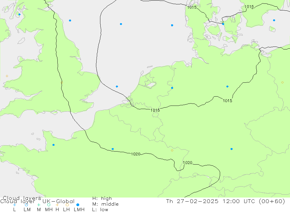Viewport: 290px width, 212px height.
Task: Select blue marker in northern France by the 1020 isobar
Action: [x=113, y=149]
